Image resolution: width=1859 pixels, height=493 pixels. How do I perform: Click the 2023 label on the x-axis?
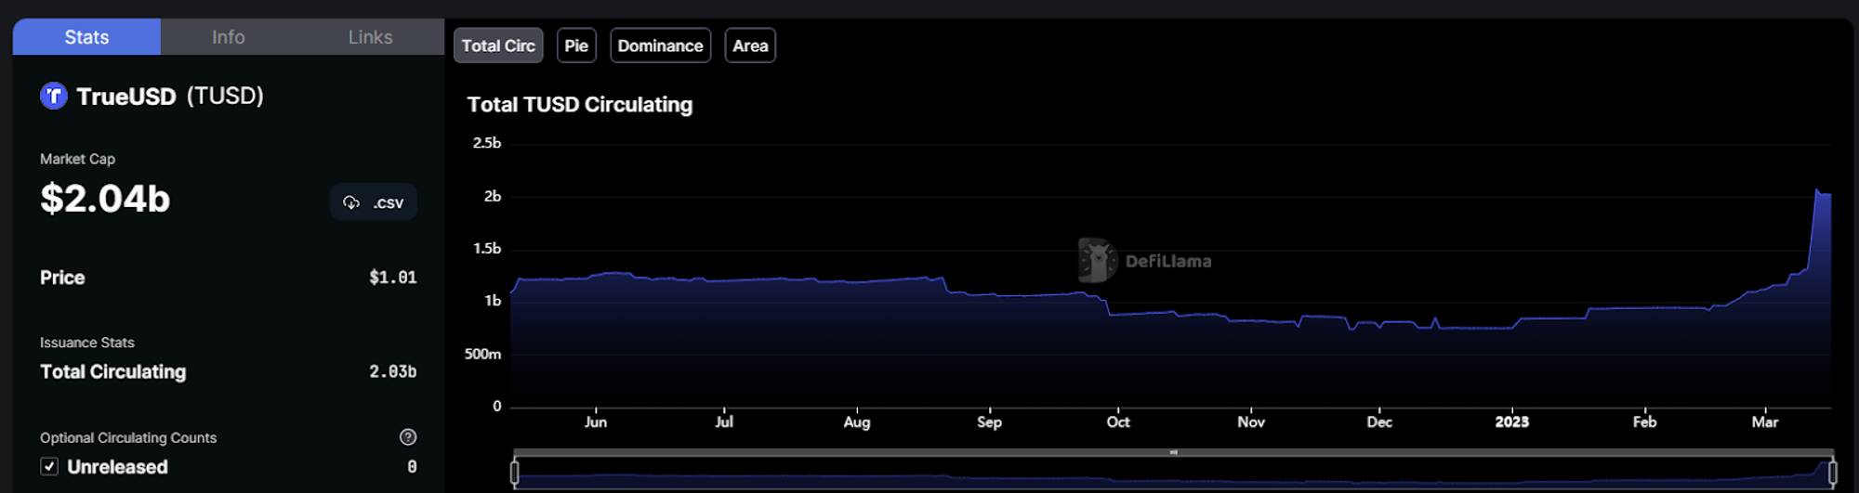[1512, 422]
